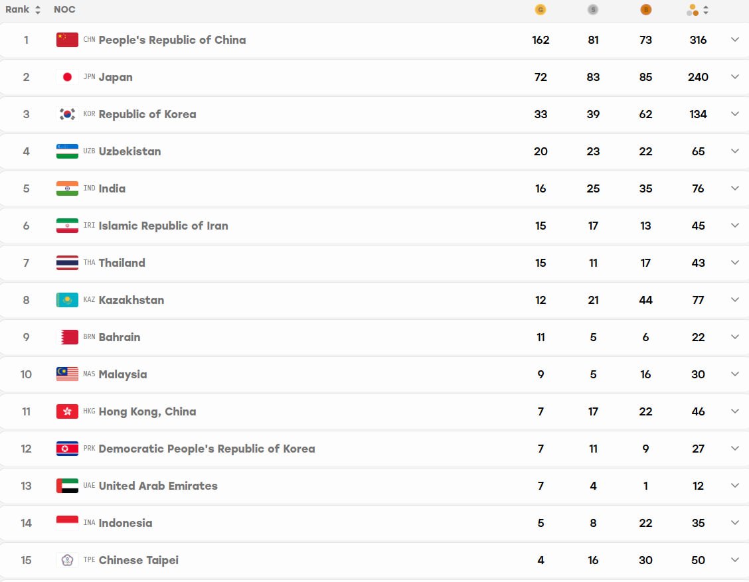Click the Hong Kong, China name
Image resolution: width=749 pixels, height=582 pixels.
pos(147,412)
